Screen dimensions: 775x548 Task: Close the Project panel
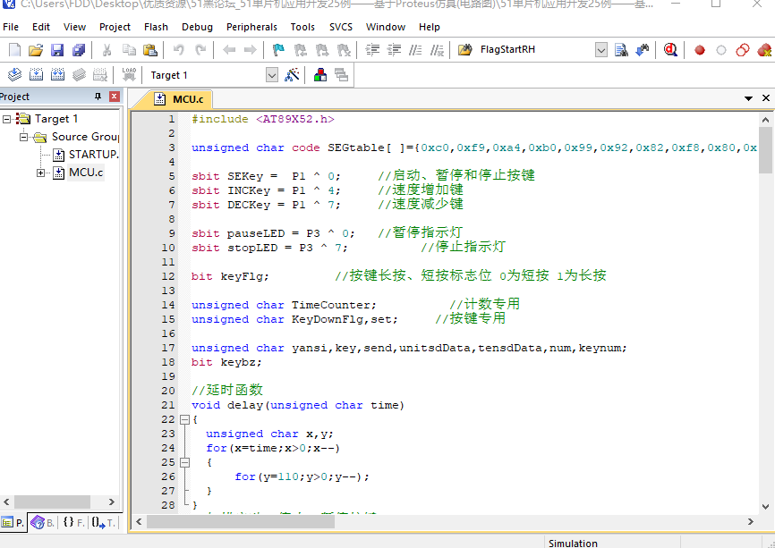click(115, 97)
